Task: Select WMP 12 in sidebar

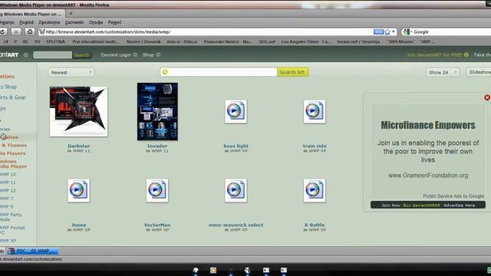Action: (x=8, y=191)
